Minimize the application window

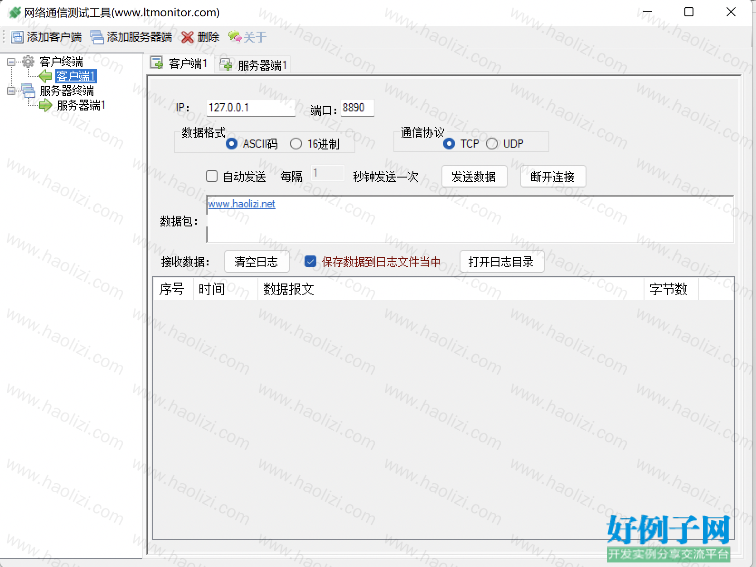click(647, 12)
